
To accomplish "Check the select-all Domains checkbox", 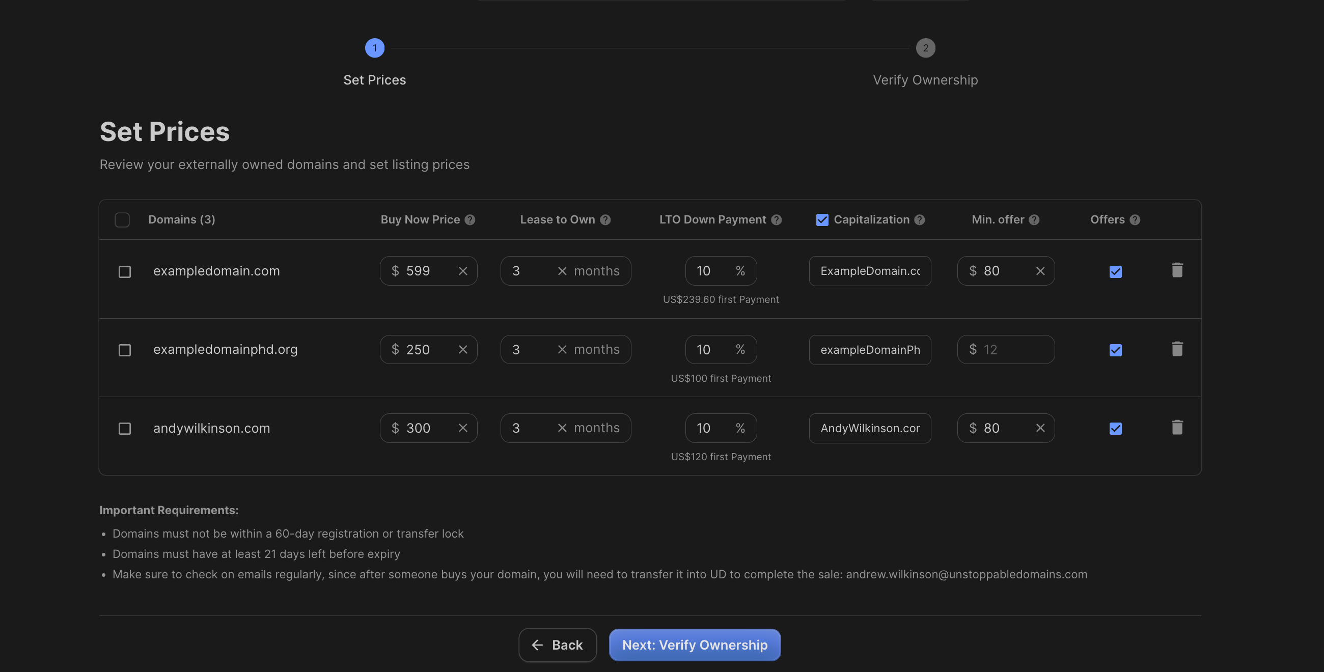I will pos(122,220).
